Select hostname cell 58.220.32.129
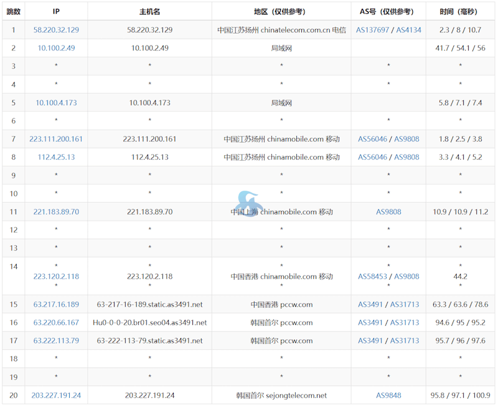Viewport: 498px width, 407px height. point(149,30)
